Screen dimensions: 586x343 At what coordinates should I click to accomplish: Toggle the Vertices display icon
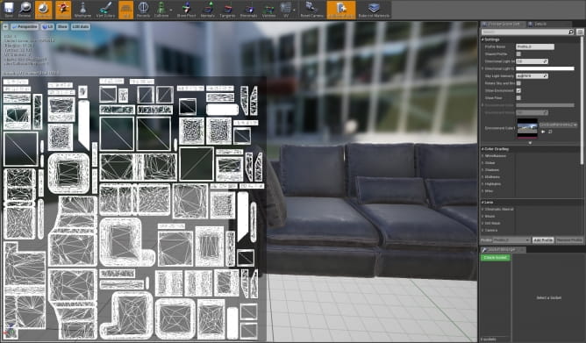click(x=268, y=10)
